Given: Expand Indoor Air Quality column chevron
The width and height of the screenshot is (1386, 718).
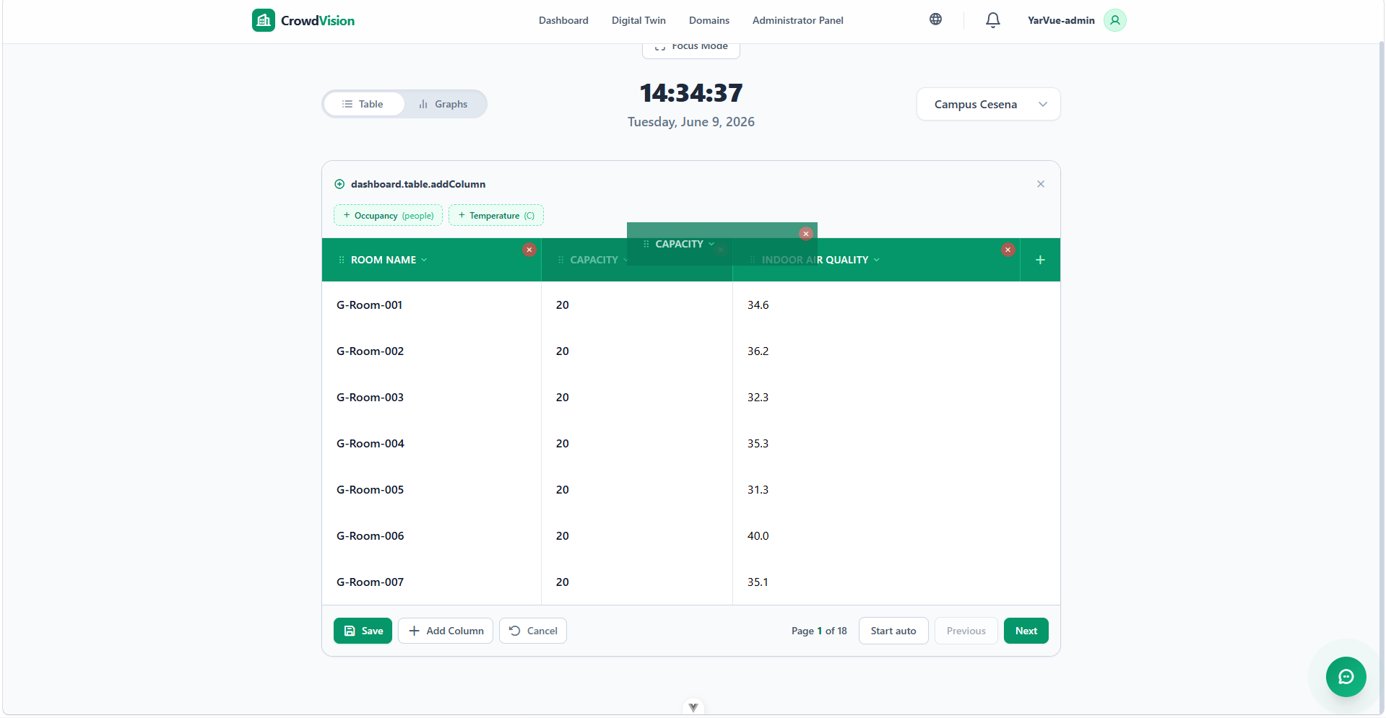Looking at the screenshot, I should [877, 260].
